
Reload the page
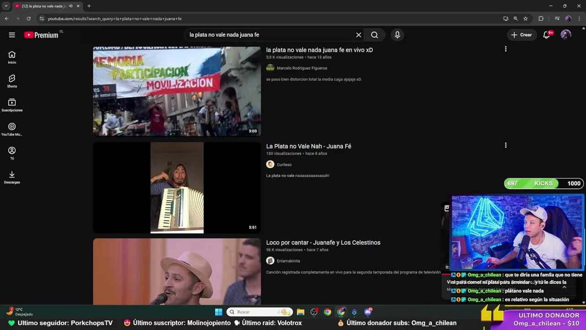[x=28, y=19]
